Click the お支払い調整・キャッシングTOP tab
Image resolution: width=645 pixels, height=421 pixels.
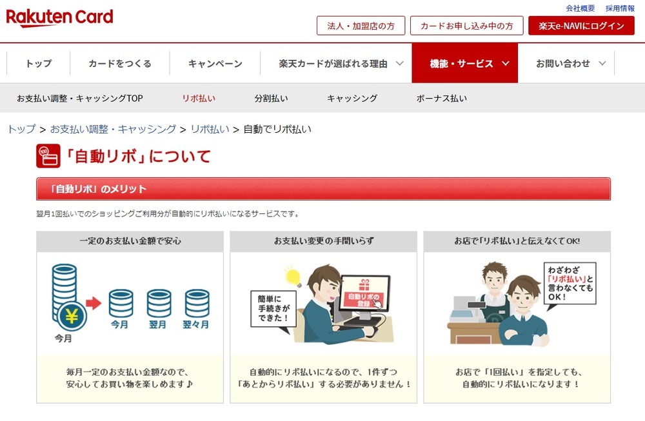[79, 97]
